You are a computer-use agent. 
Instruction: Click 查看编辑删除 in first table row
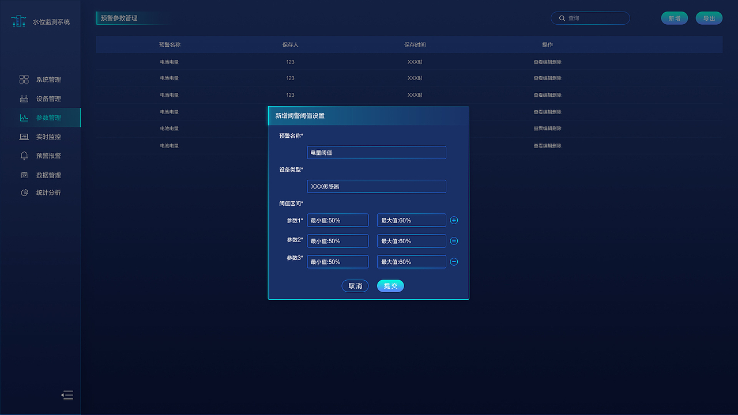click(x=547, y=62)
